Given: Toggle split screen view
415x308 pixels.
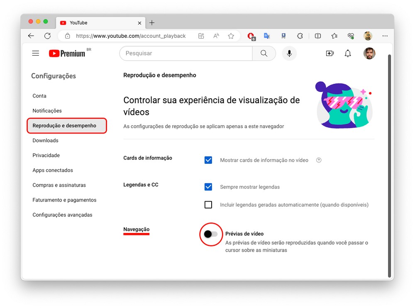Looking at the screenshot, I should pyautogui.click(x=318, y=36).
